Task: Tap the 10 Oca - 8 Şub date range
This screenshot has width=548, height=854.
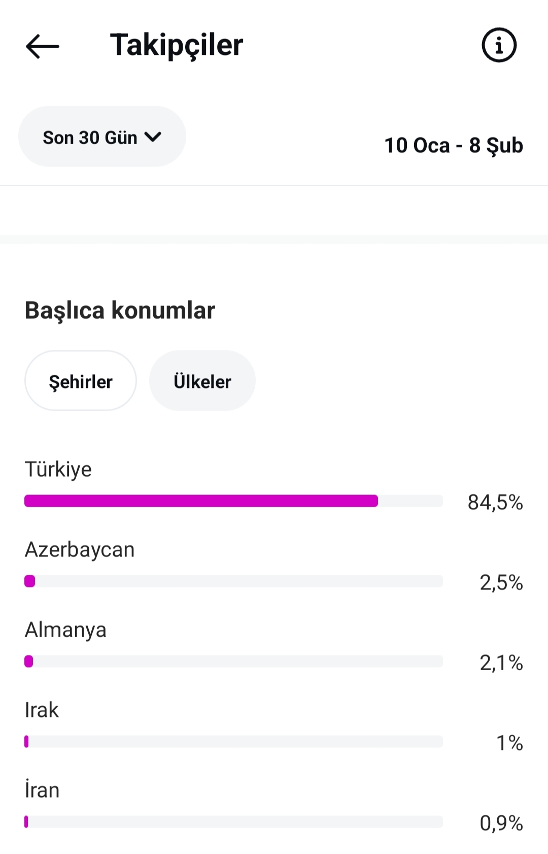Action: pyautogui.click(x=454, y=146)
